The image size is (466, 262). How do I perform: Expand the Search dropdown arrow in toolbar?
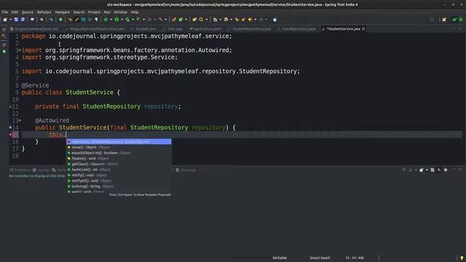(x=206, y=20)
